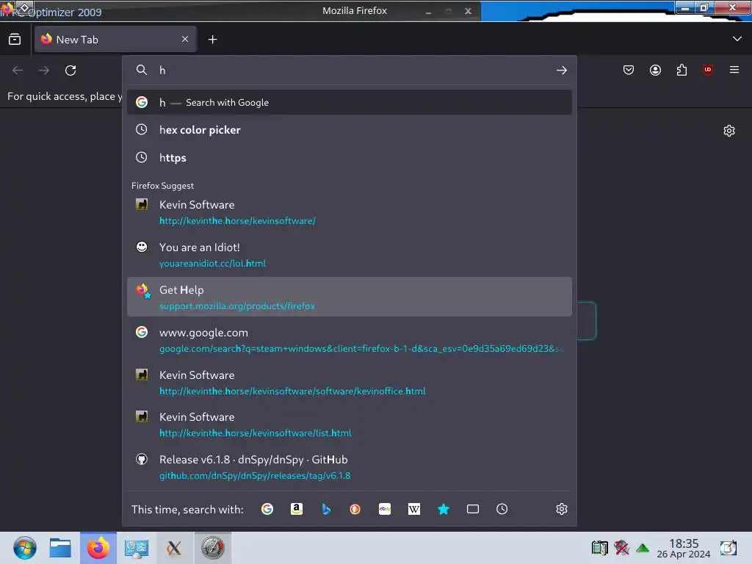Viewport: 752px width, 564px height.
Task: Search only open Tabs icon
Action: point(473,509)
